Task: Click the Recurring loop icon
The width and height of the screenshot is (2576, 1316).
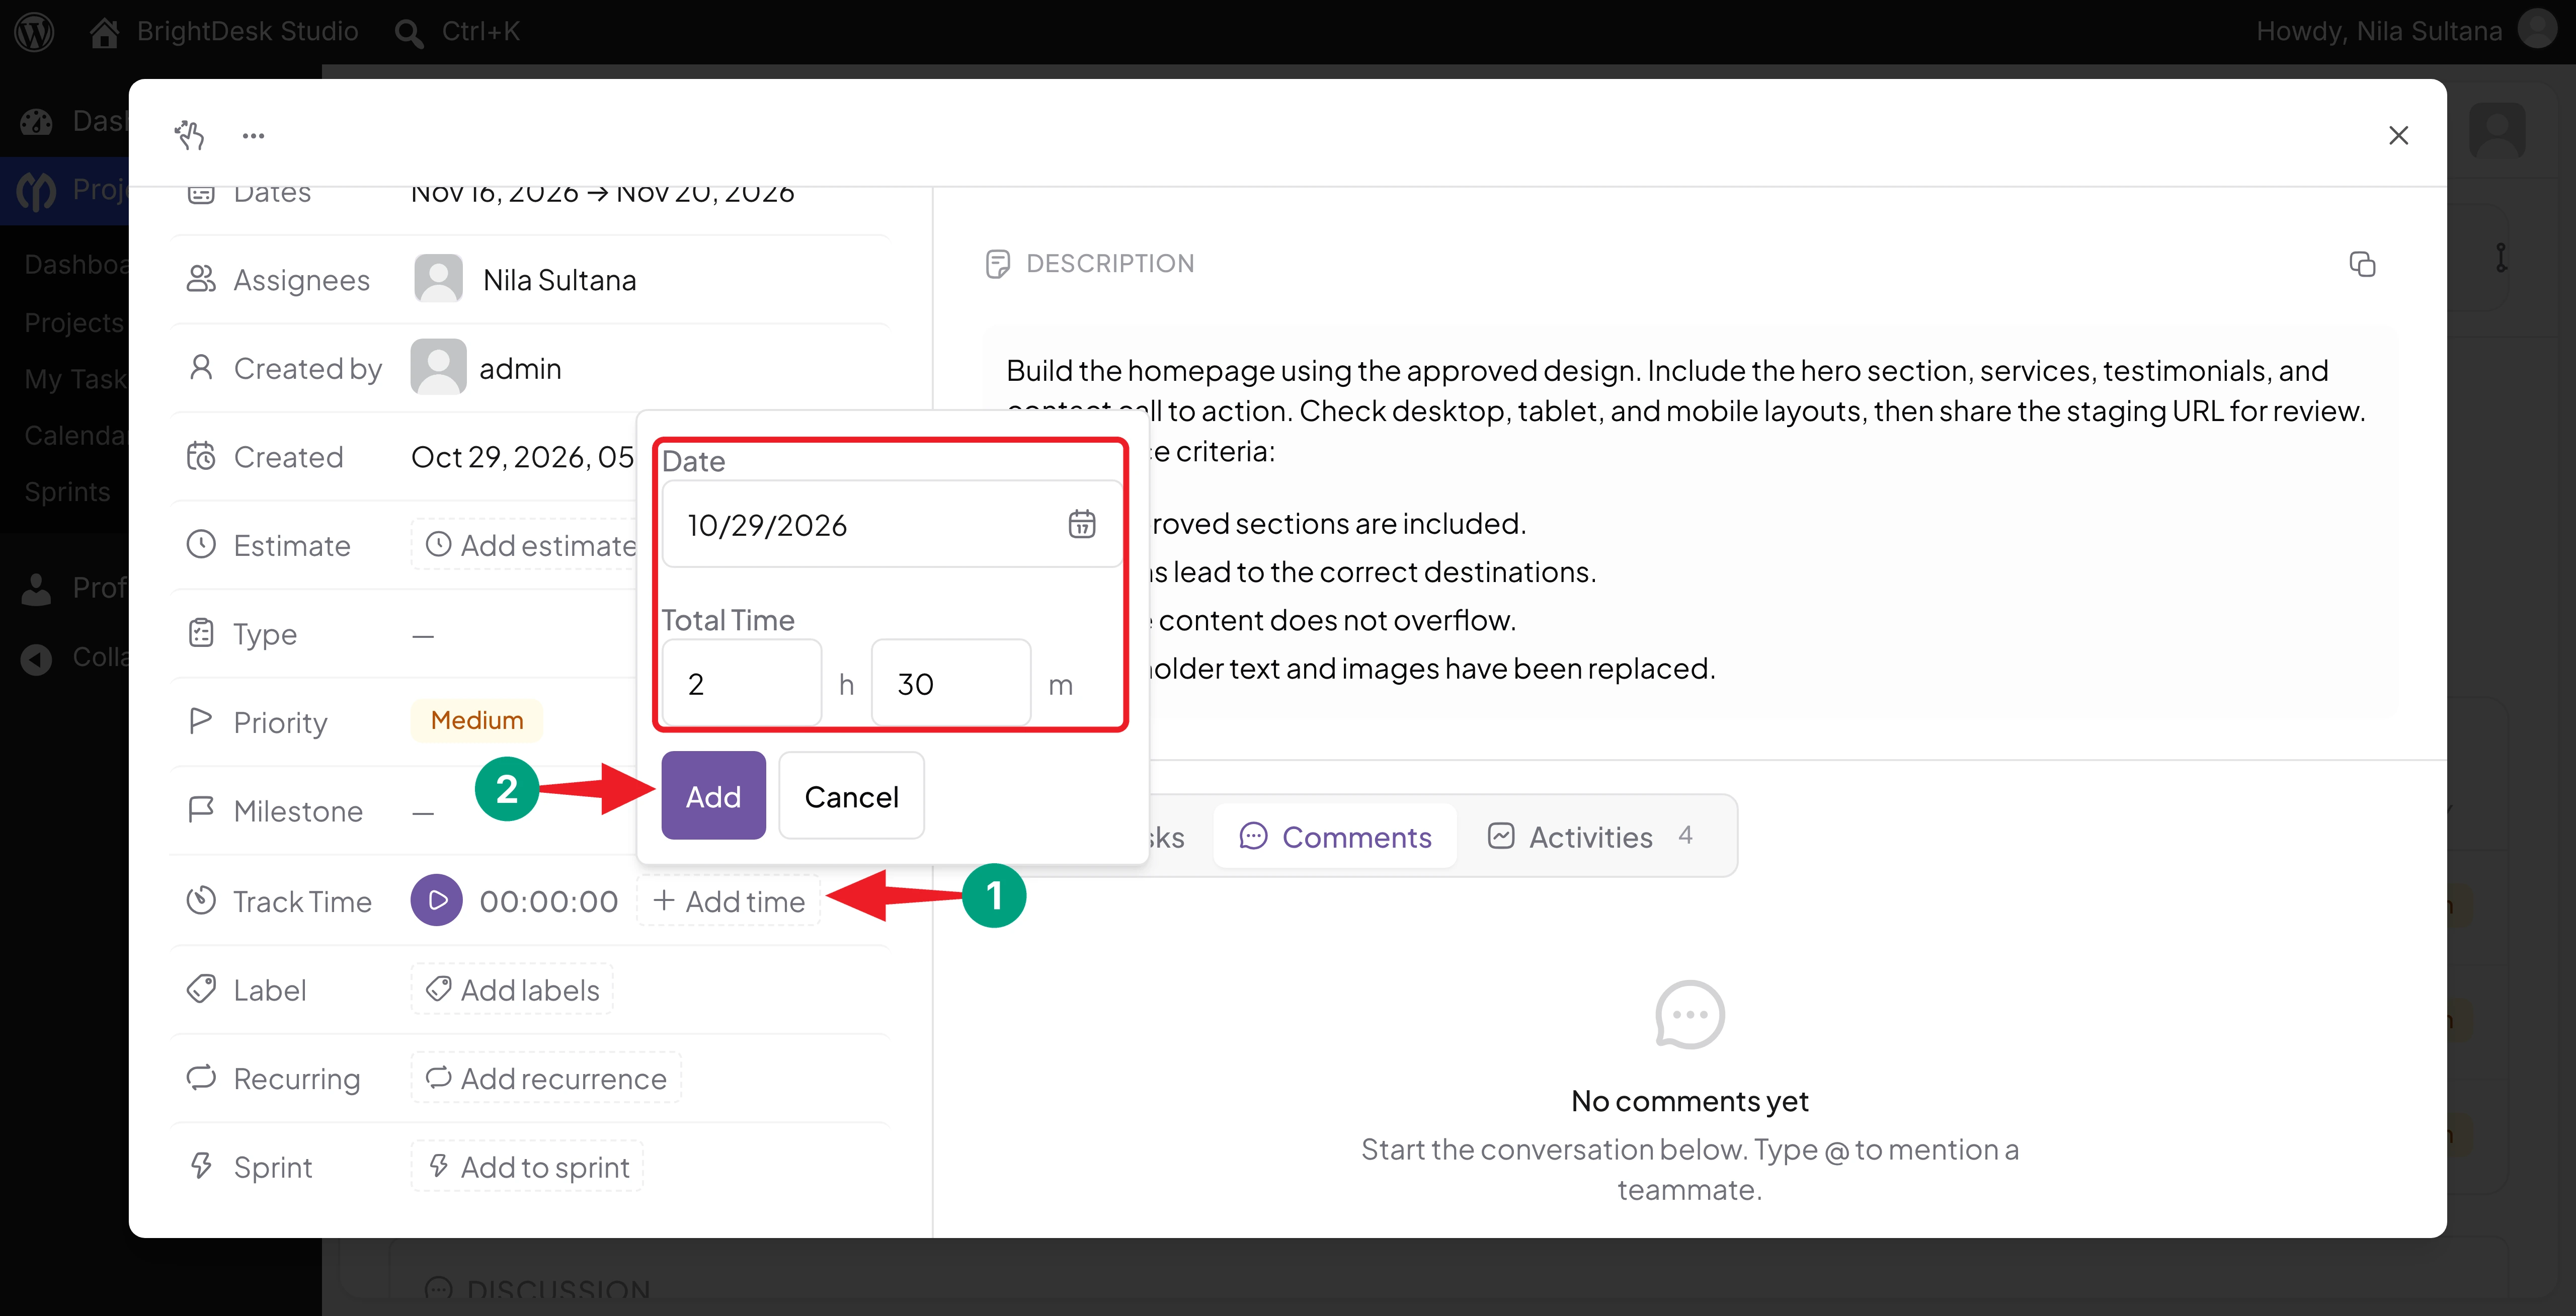Action: click(201, 1077)
